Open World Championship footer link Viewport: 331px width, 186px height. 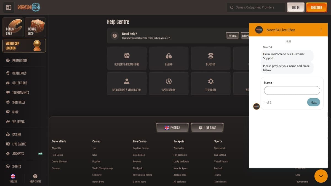coord(103,168)
